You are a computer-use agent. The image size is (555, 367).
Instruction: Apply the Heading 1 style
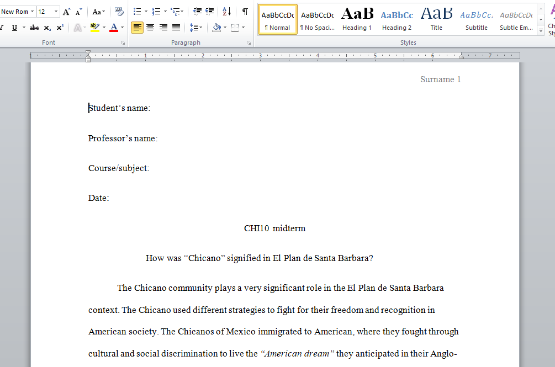click(x=357, y=20)
